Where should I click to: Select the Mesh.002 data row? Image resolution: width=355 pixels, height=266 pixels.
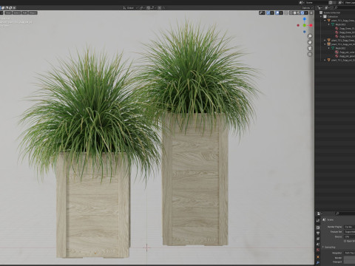340,48
